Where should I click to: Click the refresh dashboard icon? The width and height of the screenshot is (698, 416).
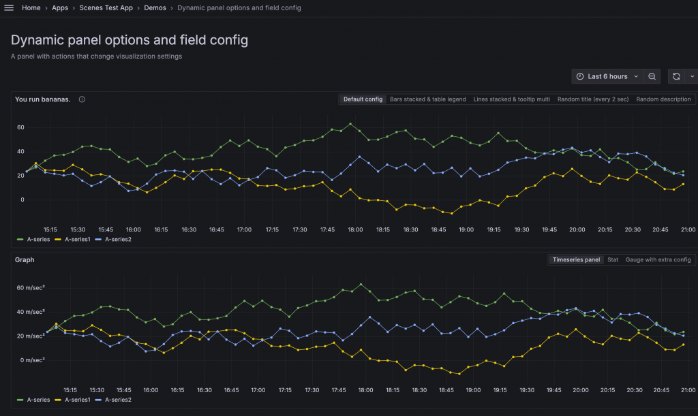pyautogui.click(x=676, y=76)
